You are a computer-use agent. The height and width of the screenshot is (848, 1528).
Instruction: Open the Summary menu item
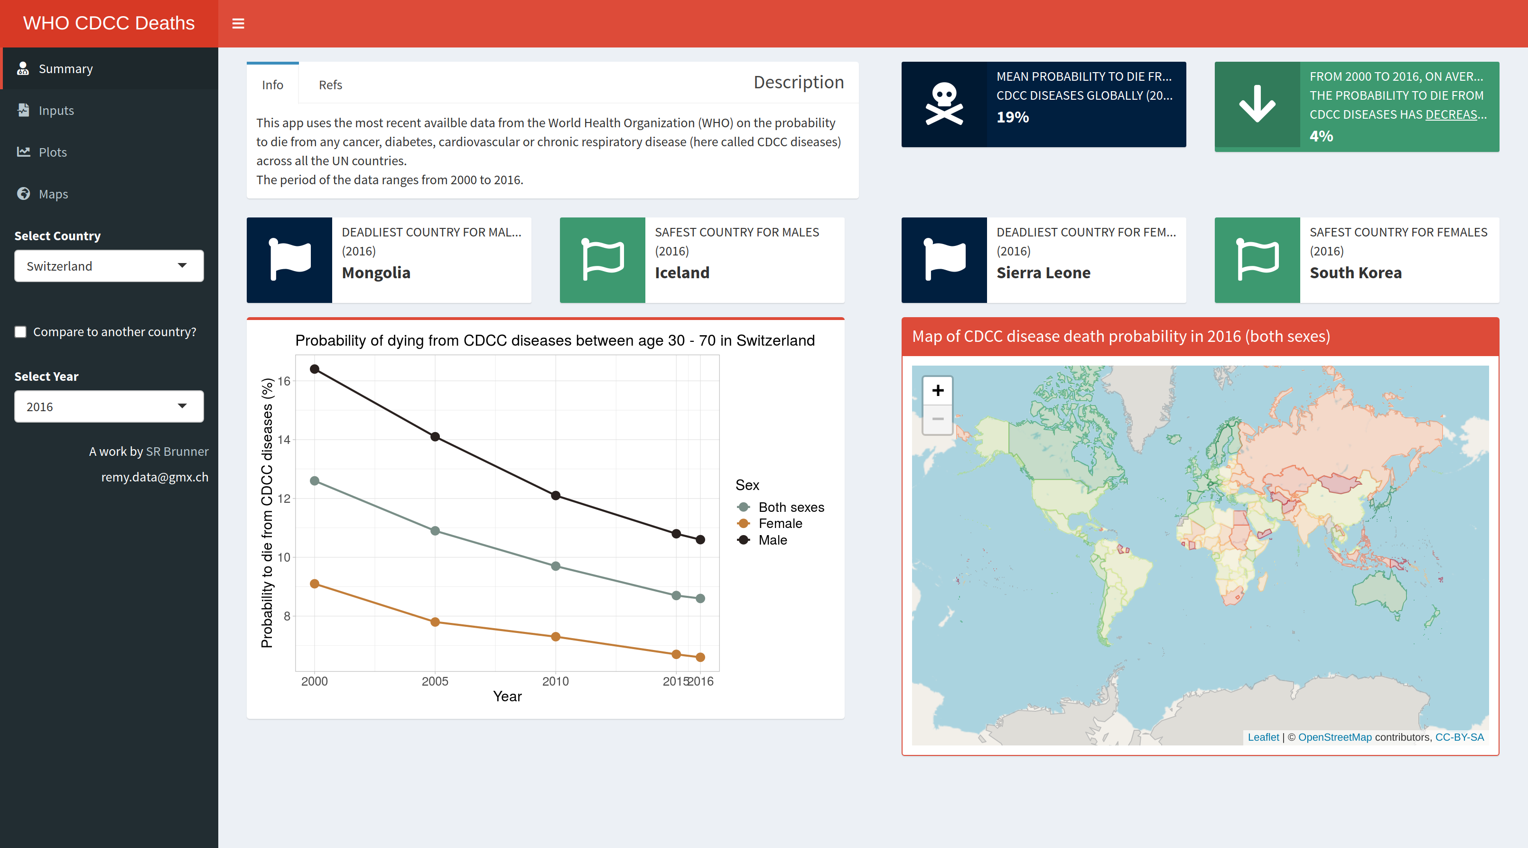pos(109,68)
